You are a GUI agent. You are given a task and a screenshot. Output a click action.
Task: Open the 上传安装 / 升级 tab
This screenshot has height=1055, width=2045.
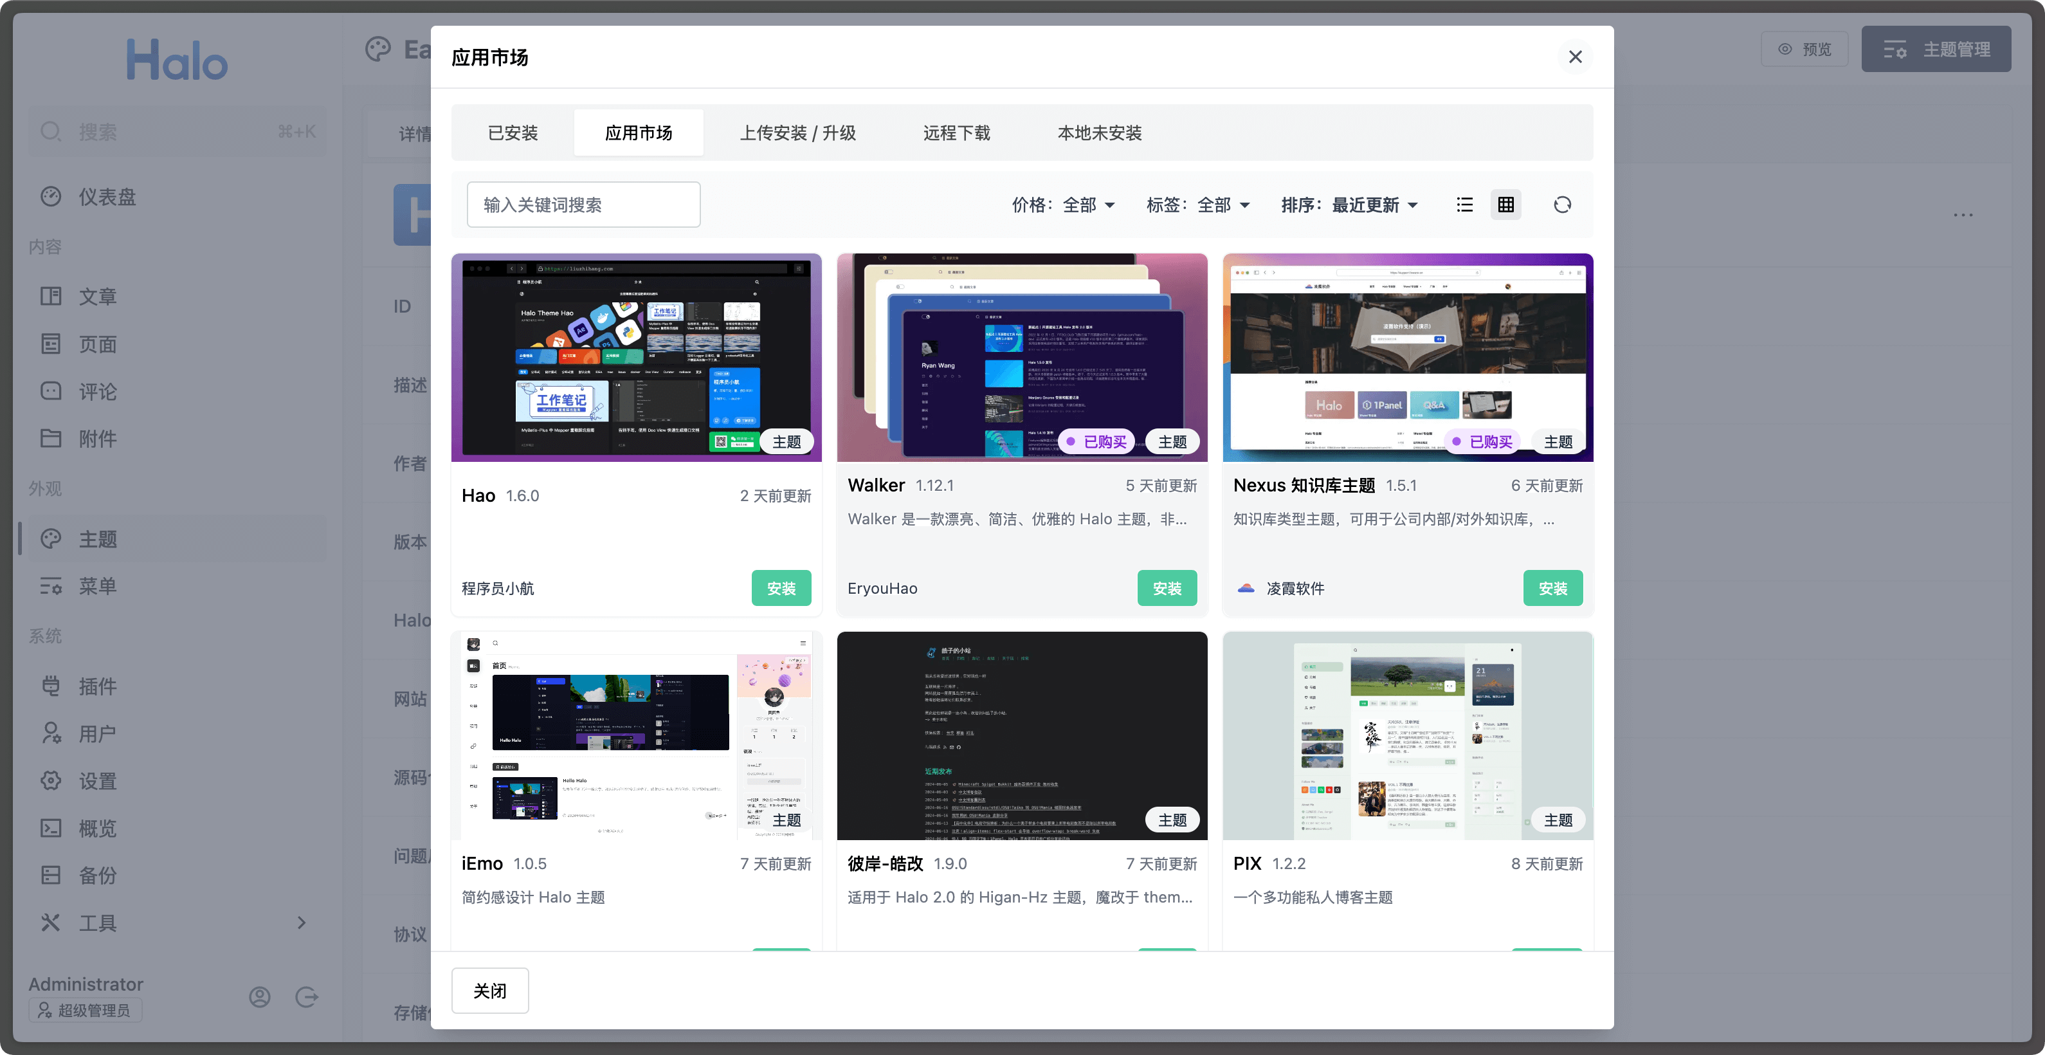798,133
